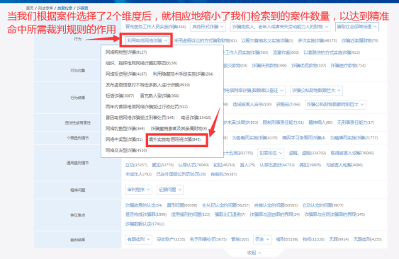This screenshot has width=399, height=259.
Task: Choose 两年内曾因电信网络诈骗受过行政处罚(522)
Action: coord(147,107)
